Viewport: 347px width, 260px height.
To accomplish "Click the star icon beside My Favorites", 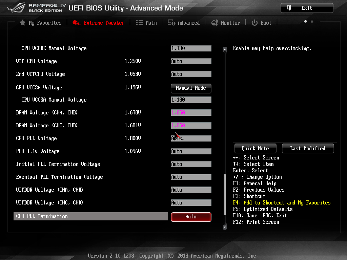I will point(23,23).
